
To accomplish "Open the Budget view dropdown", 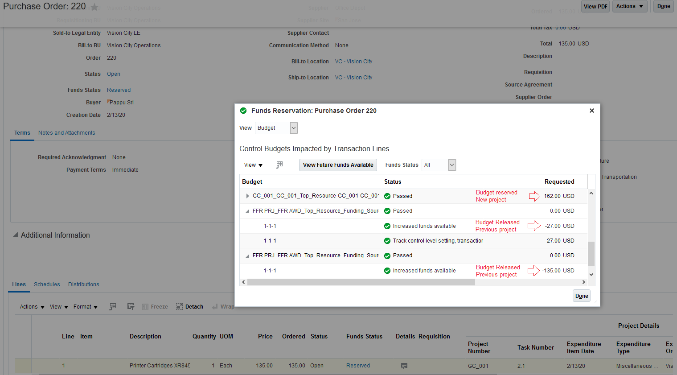I will click(276, 128).
